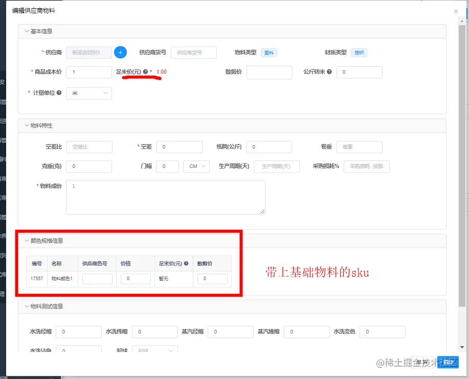Click the 纸筒(公斤) input field
This screenshot has height=379, width=469.
tap(269, 147)
